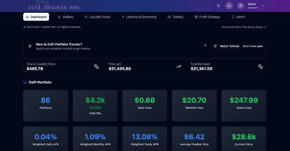Click the user avatar icon
290x151 pixels.
point(241,6)
